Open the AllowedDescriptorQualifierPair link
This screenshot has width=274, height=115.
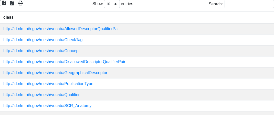[61, 29]
